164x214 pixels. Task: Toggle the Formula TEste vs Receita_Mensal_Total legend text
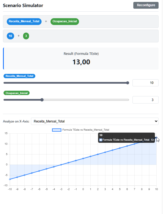86,130
